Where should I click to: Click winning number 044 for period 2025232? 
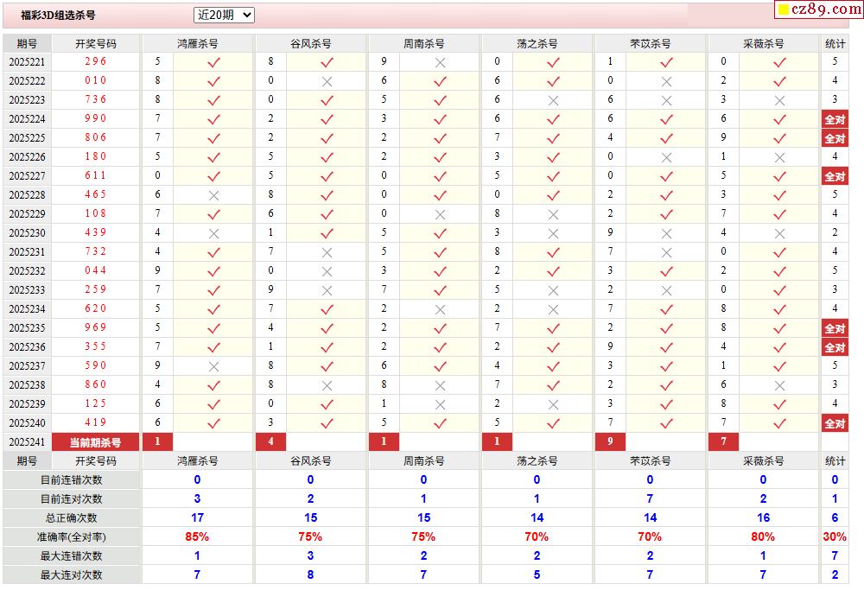point(95,270)
